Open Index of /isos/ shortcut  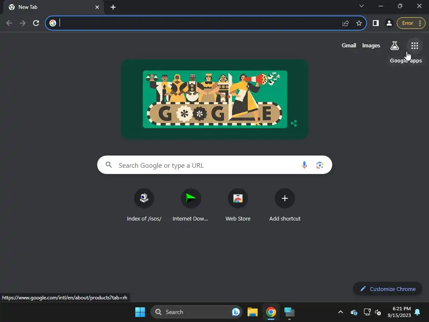click(x=144, y=205)
